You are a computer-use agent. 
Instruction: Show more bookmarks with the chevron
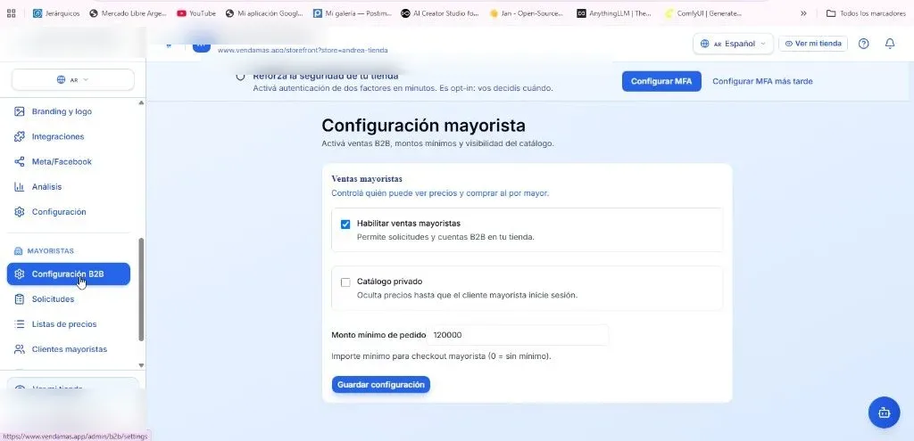803,12
